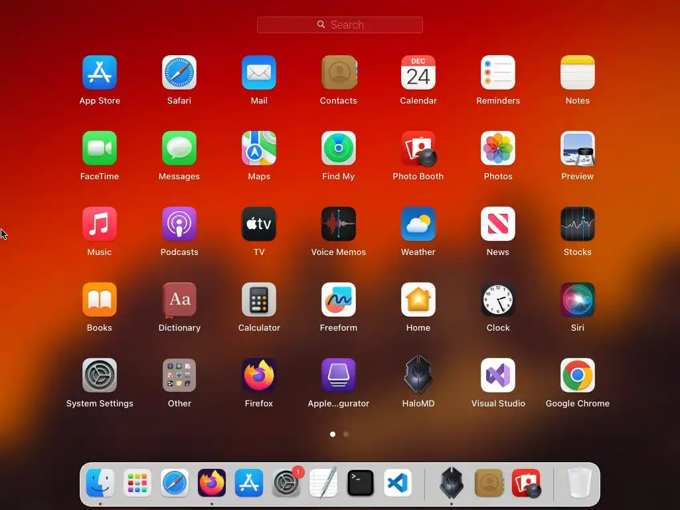Open the App Store in Launchpad
The width and height of the screenshot is (680, 510).
pyautogui.click(x=100, y=72)
